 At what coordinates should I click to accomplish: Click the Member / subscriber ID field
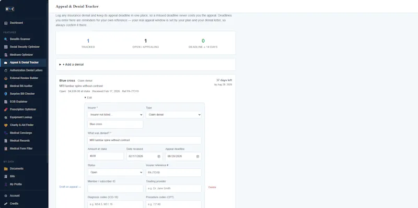pyautogui.click(x=115, y=189)
